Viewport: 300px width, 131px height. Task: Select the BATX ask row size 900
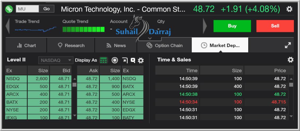110,87
